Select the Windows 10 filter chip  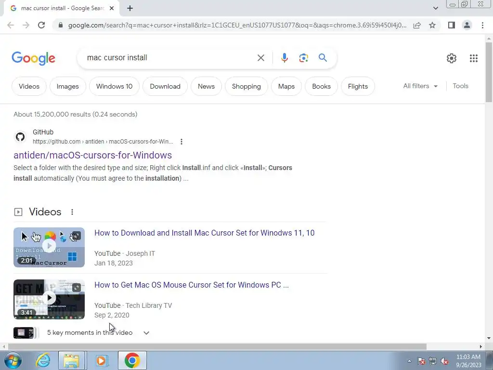[114, 87]
